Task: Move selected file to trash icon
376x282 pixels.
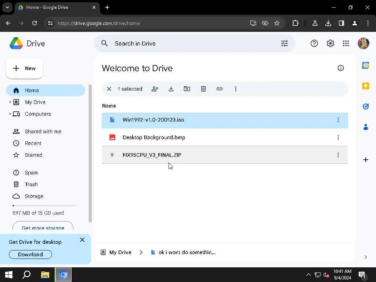Action: coord(203,89)
